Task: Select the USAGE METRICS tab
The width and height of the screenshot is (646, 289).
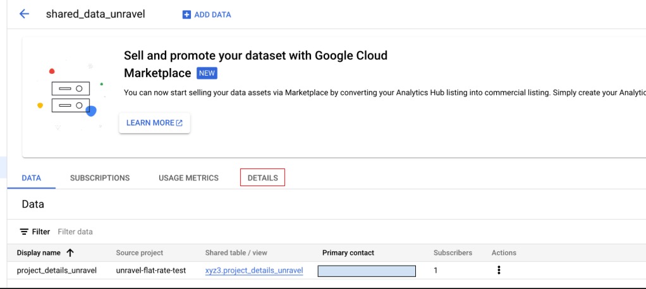Action: point(188,178)
